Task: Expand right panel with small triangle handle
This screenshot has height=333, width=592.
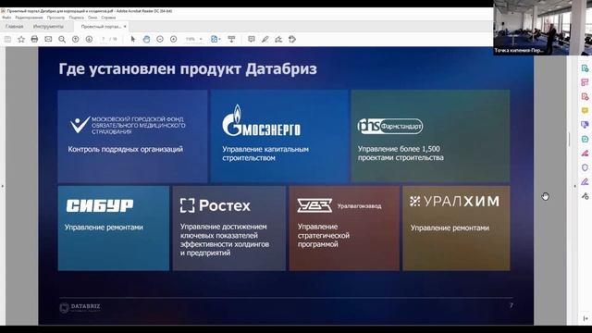Action: [574, 186]
